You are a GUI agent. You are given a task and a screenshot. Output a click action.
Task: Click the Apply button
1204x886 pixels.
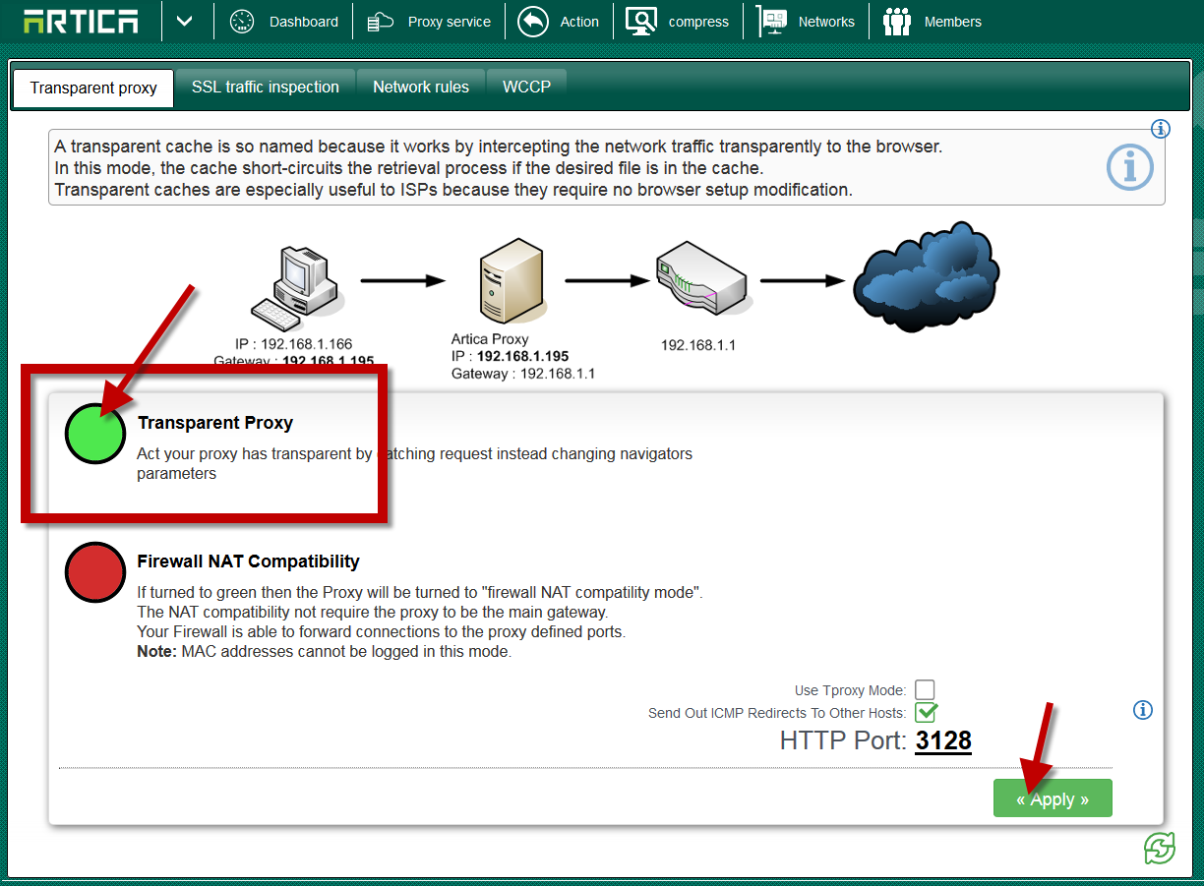[1053, 798]
